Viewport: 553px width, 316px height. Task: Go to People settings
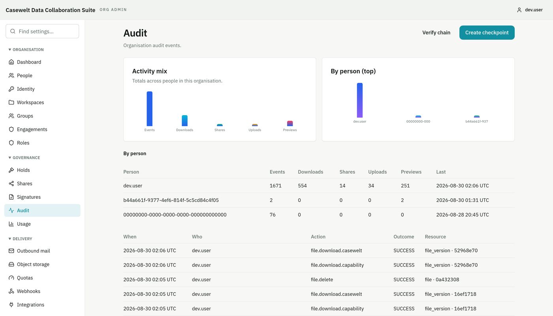(x=42, y=75)
